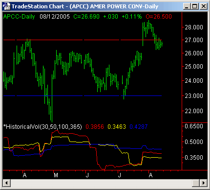Image resolution: width=210 pixels, height=190 pixels.
Task: Click the red volatility value 0.3856
Action: click(x=95, y=127)
